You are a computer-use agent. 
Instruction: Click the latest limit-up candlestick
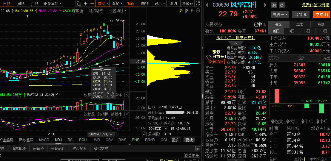pos(124,30)
